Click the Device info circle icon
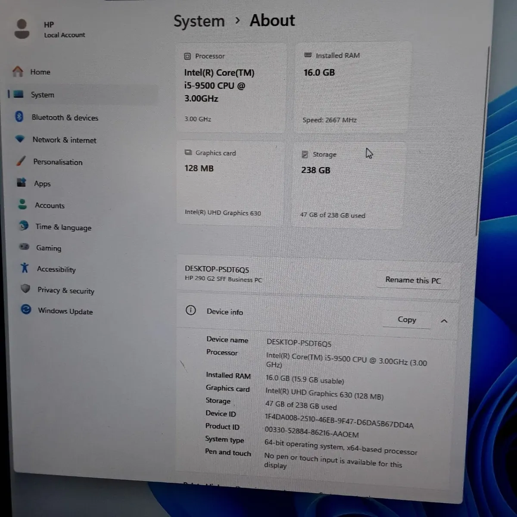The image size is (517, 517). (190, 310)
